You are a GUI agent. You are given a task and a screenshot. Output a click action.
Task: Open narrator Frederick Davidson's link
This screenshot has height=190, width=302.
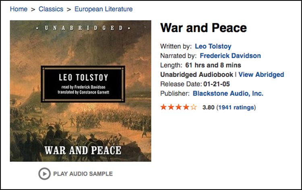230,56
